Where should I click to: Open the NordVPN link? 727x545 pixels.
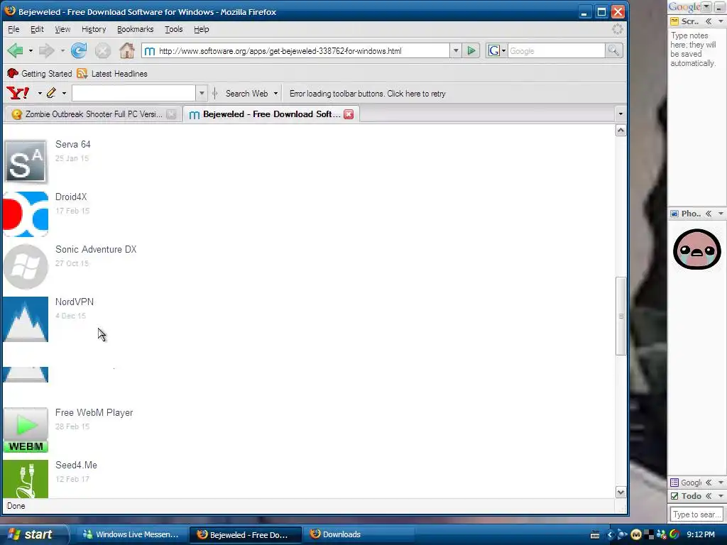(x=75, y=302)
